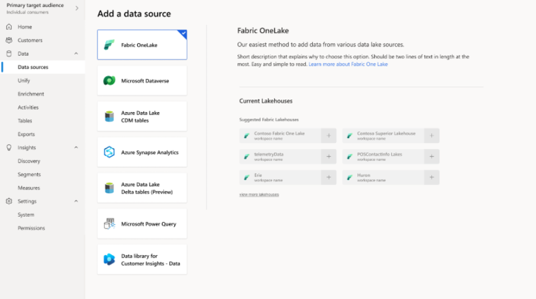This screenshot has width=536, height=299.
Task: Click the Home icon in sidebar
Action: 9,27
